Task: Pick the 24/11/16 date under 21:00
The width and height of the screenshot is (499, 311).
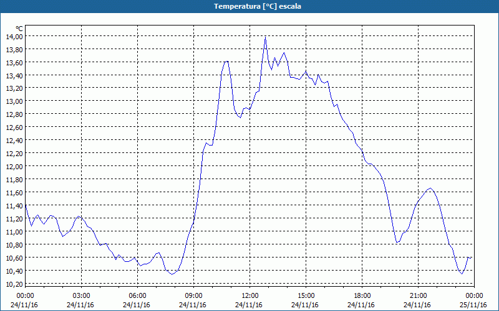Action: pos(417,305)
